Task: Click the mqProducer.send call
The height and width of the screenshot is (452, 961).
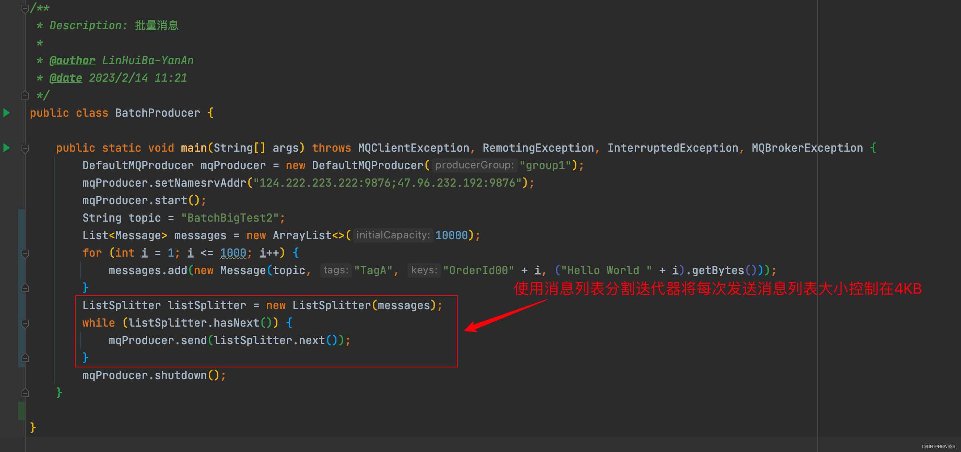Action: 157,340
